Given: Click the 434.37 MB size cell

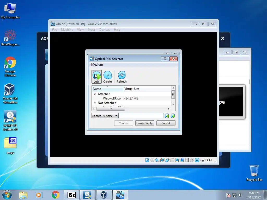Looking at the screenshot, I should (131, 98).
